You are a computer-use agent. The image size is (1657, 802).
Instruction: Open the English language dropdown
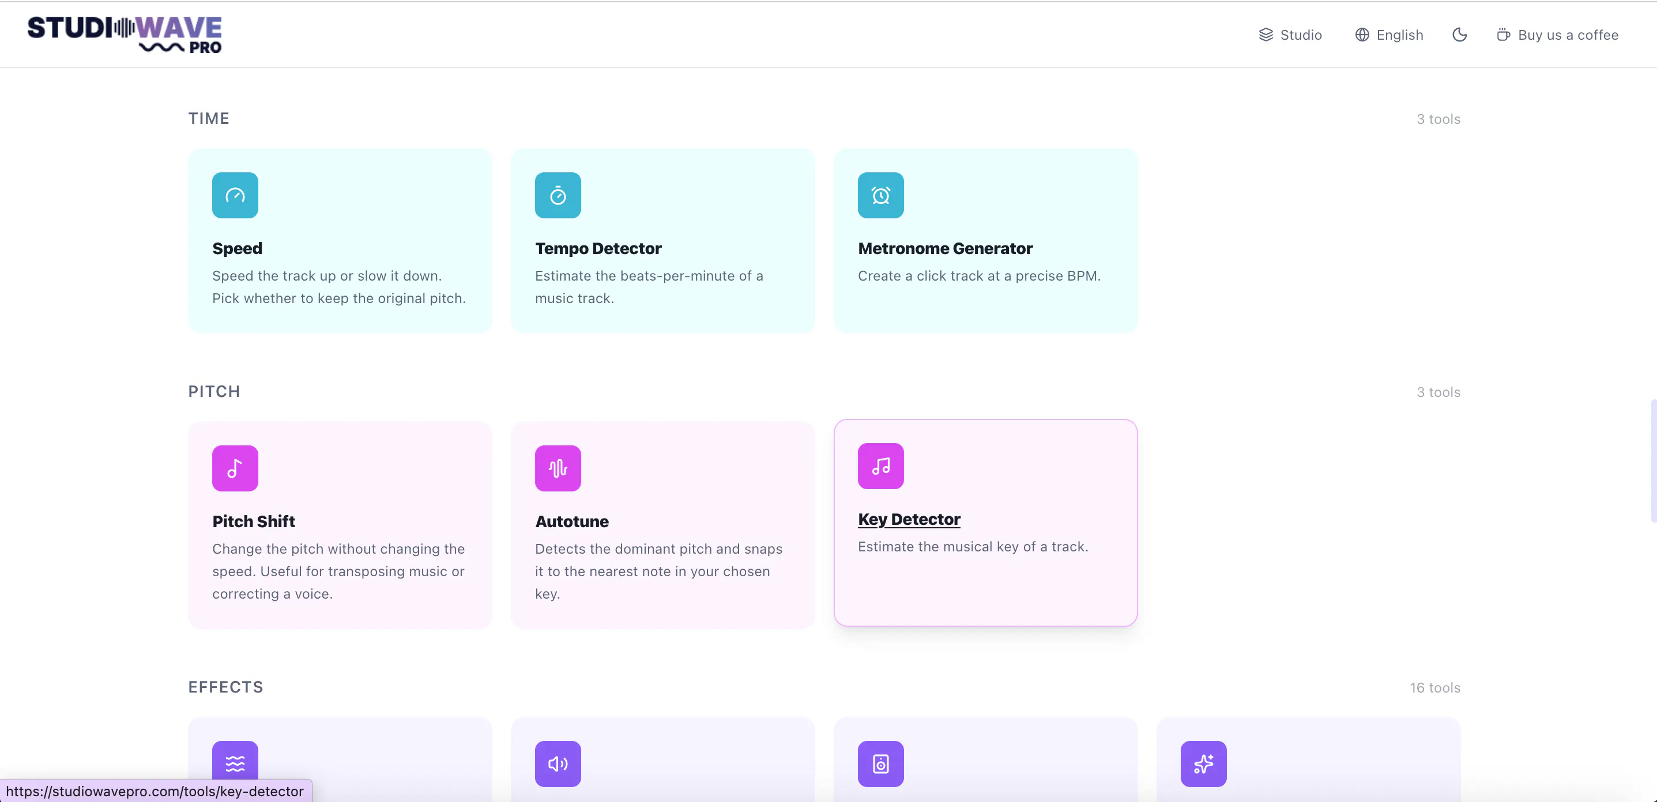point(1389,35)
